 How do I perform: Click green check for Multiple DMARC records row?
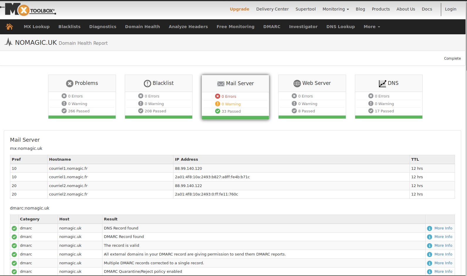pyautogui.click(x=14, y=263)
